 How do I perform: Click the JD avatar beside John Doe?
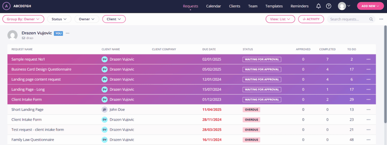[105, 110]
